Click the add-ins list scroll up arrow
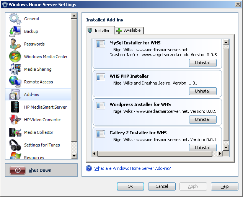The width and height of the screenshot is (243, 197). tap(226, 42)
